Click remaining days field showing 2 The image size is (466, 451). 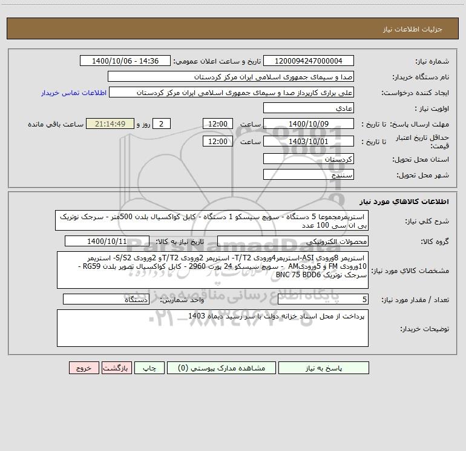pyautogui.click(x=162, y=123)
